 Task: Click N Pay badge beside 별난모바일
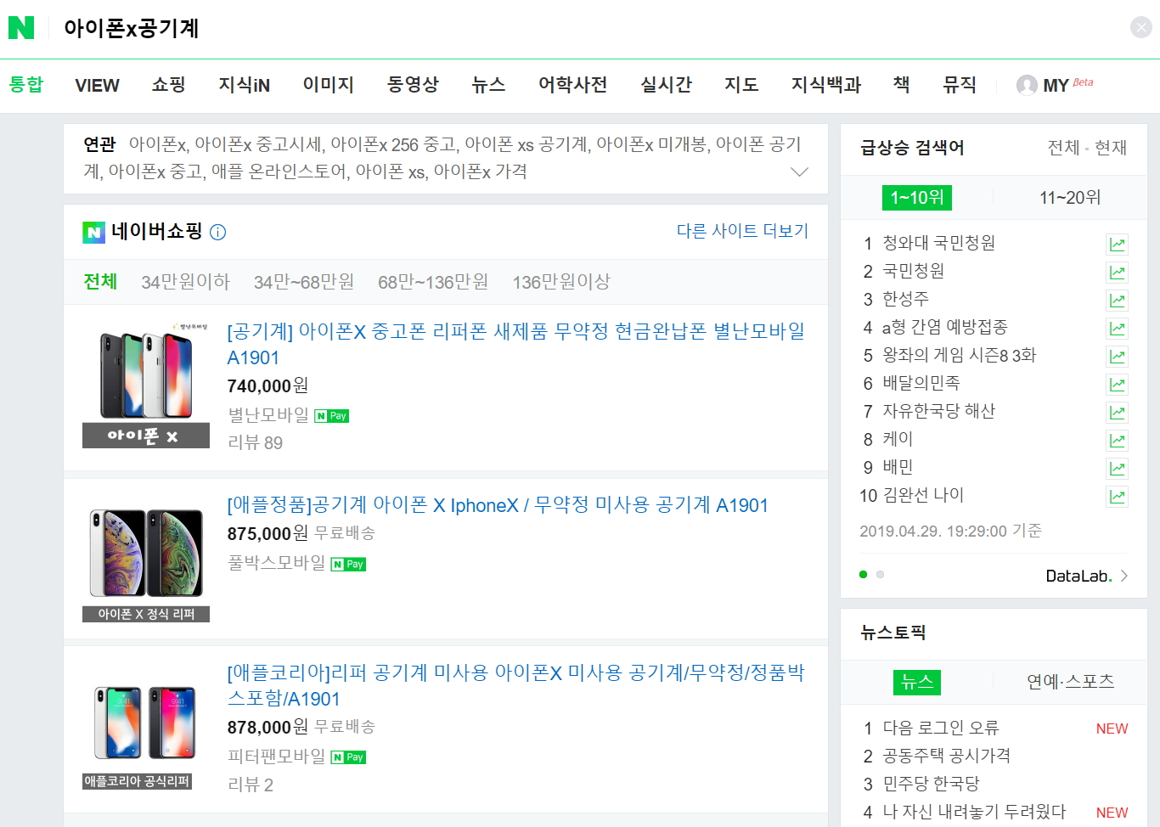point(332,416)
